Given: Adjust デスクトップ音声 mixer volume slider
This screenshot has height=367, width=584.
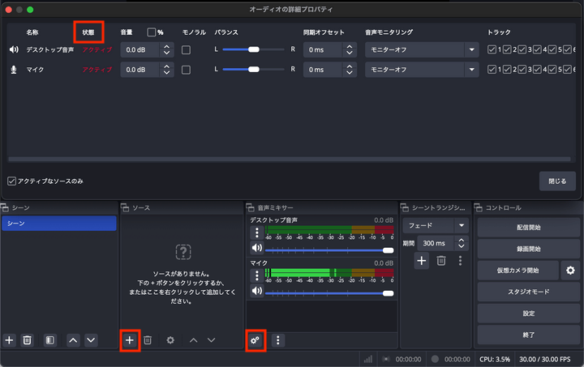Looking at the screenshot, I should click(329, 250).
